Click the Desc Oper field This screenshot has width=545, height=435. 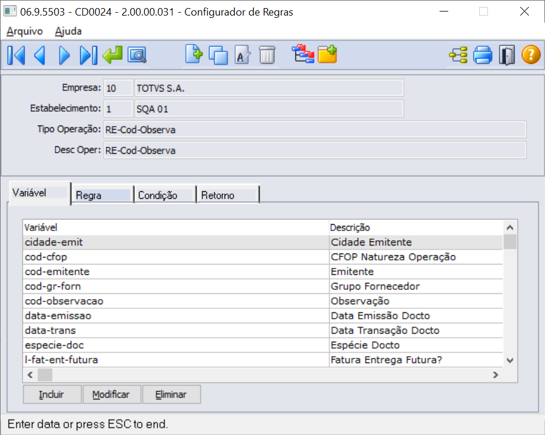coord(315,150)
